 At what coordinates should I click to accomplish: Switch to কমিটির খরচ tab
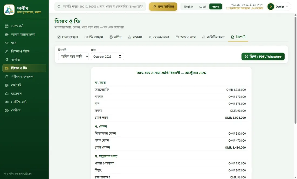(213, 37)
